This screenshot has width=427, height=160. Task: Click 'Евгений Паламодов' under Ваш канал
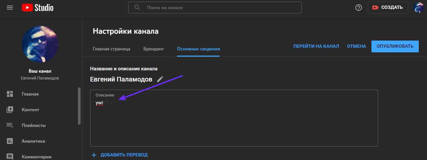tap(40, 78)
